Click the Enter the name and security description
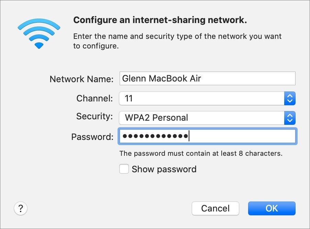 click(x=177, y=41)
